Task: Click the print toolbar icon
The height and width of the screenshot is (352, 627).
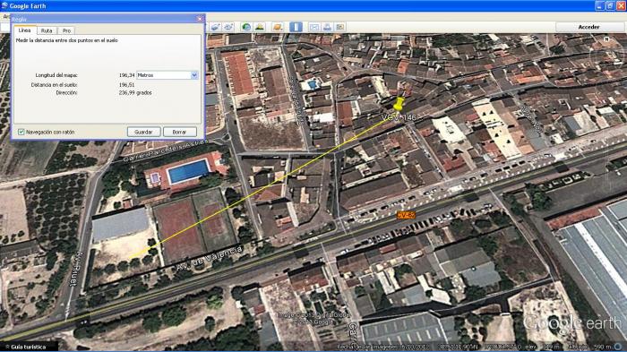Action: tap(327, 27)
